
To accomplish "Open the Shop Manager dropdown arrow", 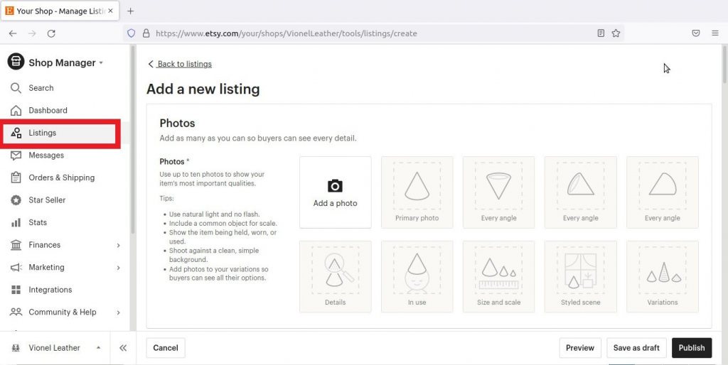I will pos(101,63).
